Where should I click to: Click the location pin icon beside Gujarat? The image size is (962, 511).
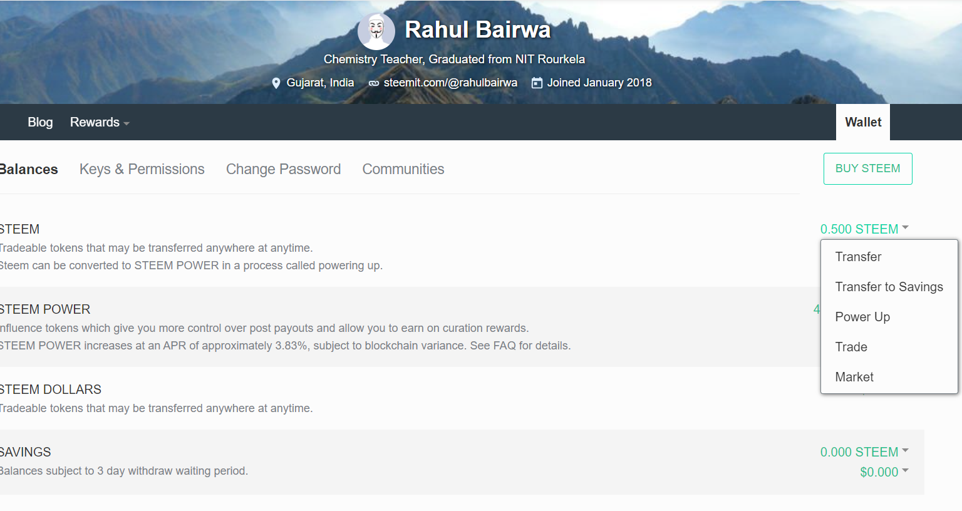pos(276,83)
